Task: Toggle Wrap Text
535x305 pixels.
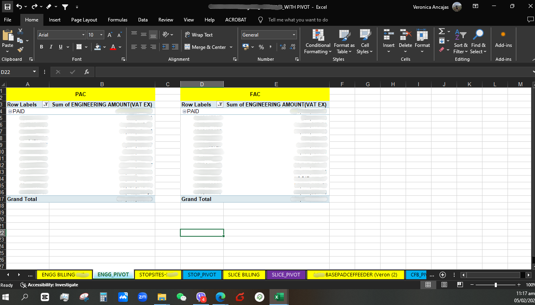Action: point(199,35)
